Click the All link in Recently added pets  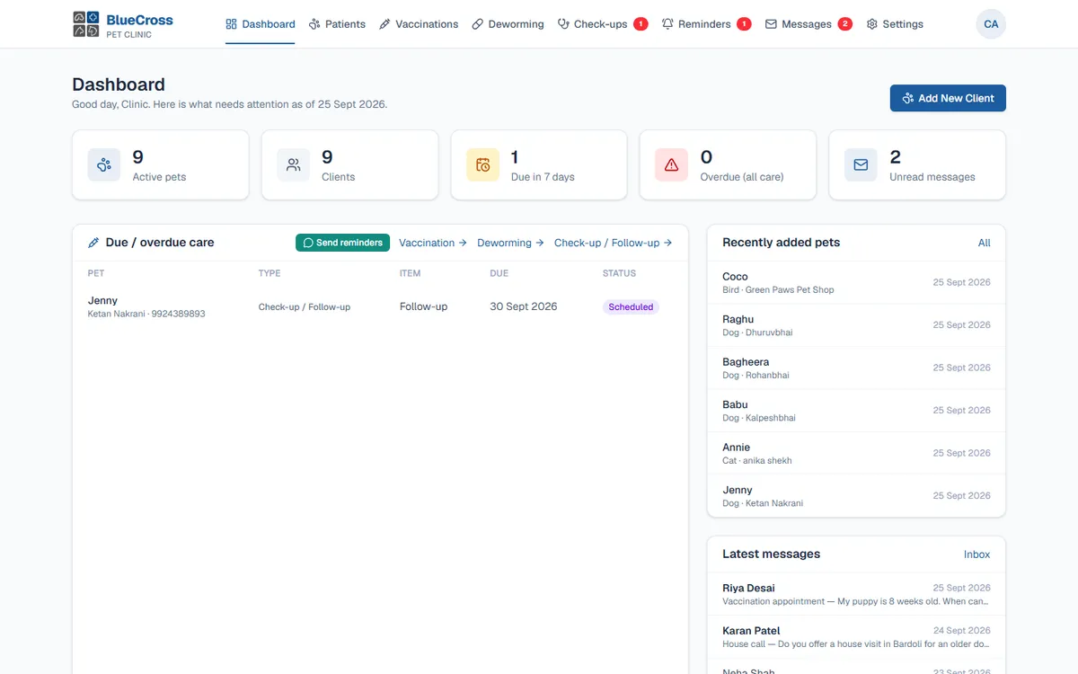pos(985,243)
